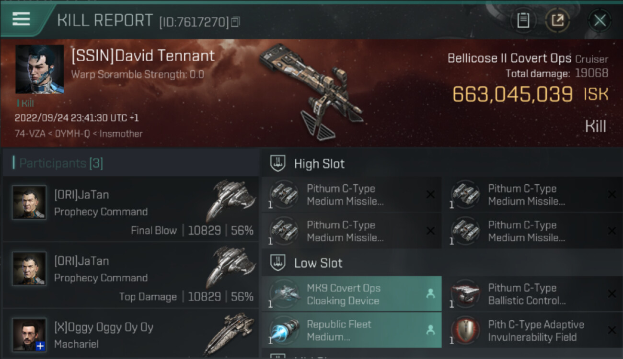
Task: Click the clipboard report icon
Action: pos(523,21)
